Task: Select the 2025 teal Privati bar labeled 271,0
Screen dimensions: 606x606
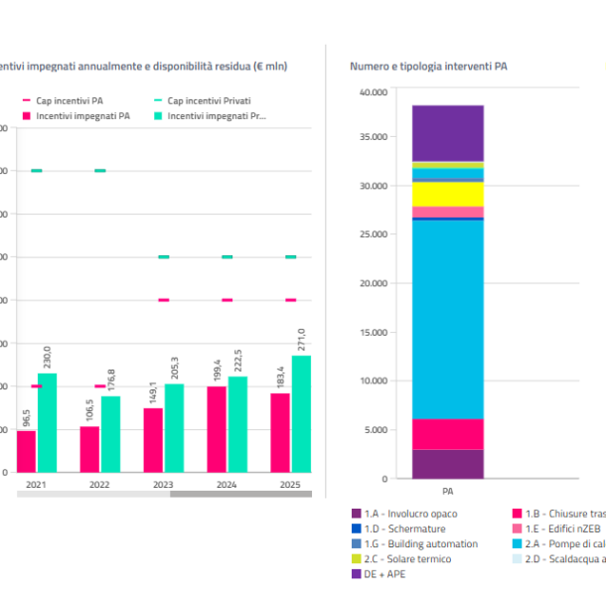Action: click(301, 414)
